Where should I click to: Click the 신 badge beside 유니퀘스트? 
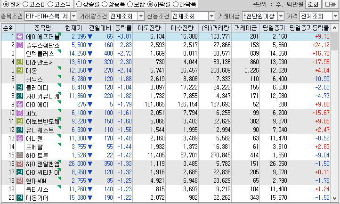point(20,130)
